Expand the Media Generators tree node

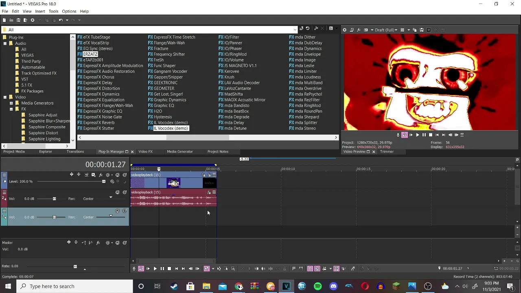click(11, 103)
